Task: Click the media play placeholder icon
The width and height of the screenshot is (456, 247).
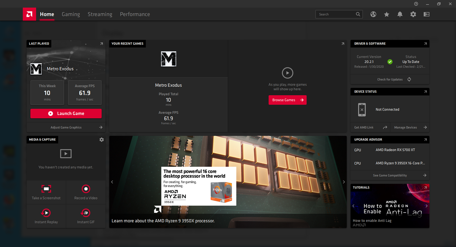Action: 66,154
